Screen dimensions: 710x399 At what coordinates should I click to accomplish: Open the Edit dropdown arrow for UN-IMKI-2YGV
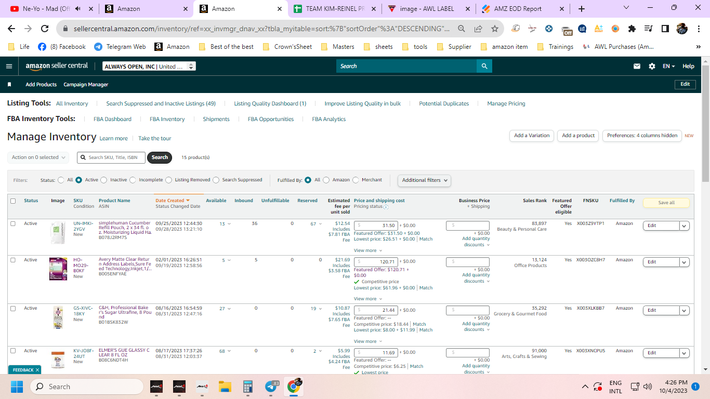[685, 225]
